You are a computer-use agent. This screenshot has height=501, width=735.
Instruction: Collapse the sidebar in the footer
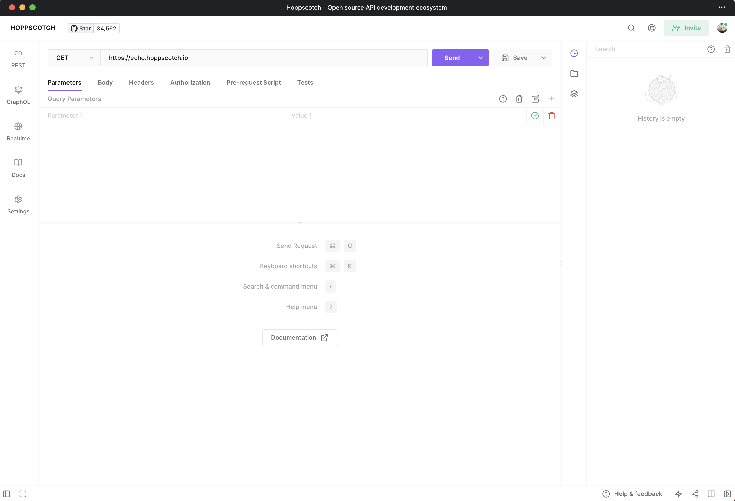click(7, 494)
